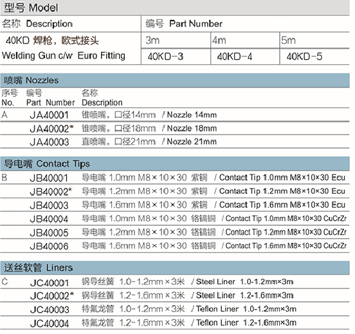355x334 pixels.
Task: Click the Nozzles section header
Action: [175, 80]
